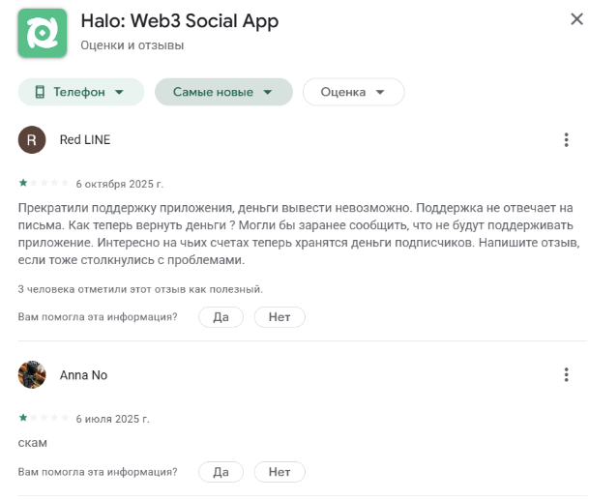Open more options for Anna No review
Screen dimensions: 589x500
point(566,374)
